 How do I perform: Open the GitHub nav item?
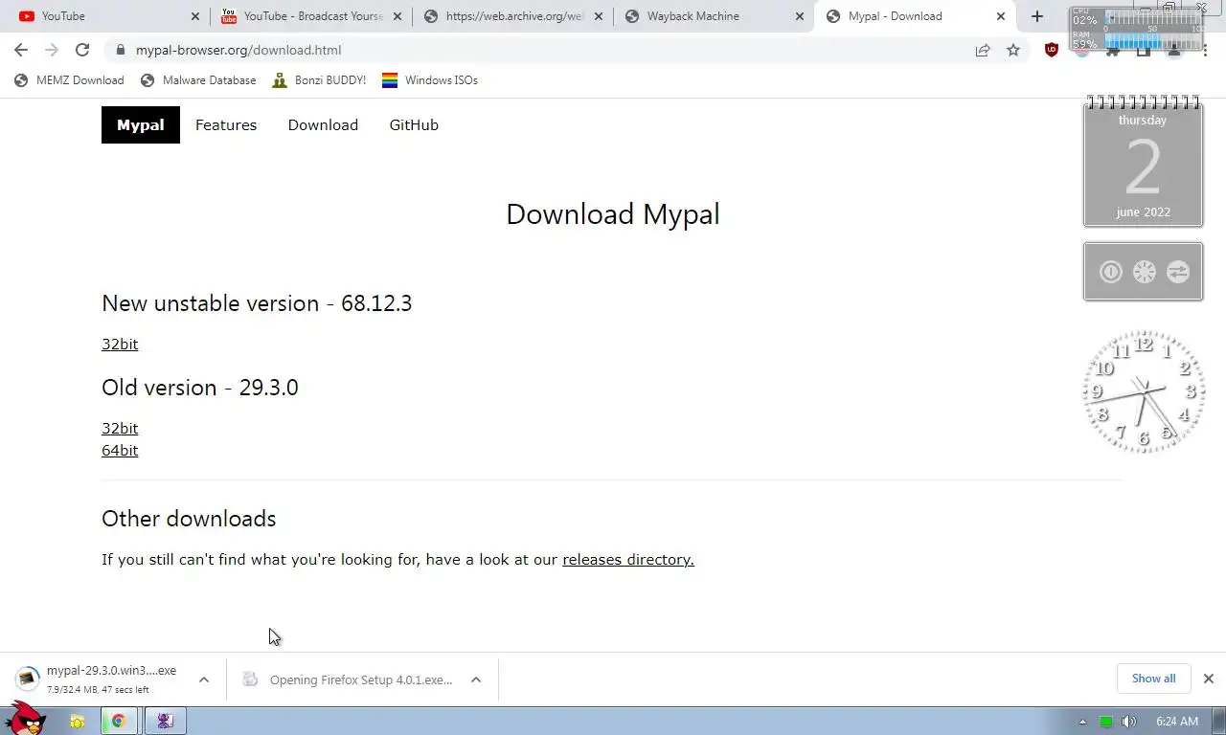coord(414,125)
